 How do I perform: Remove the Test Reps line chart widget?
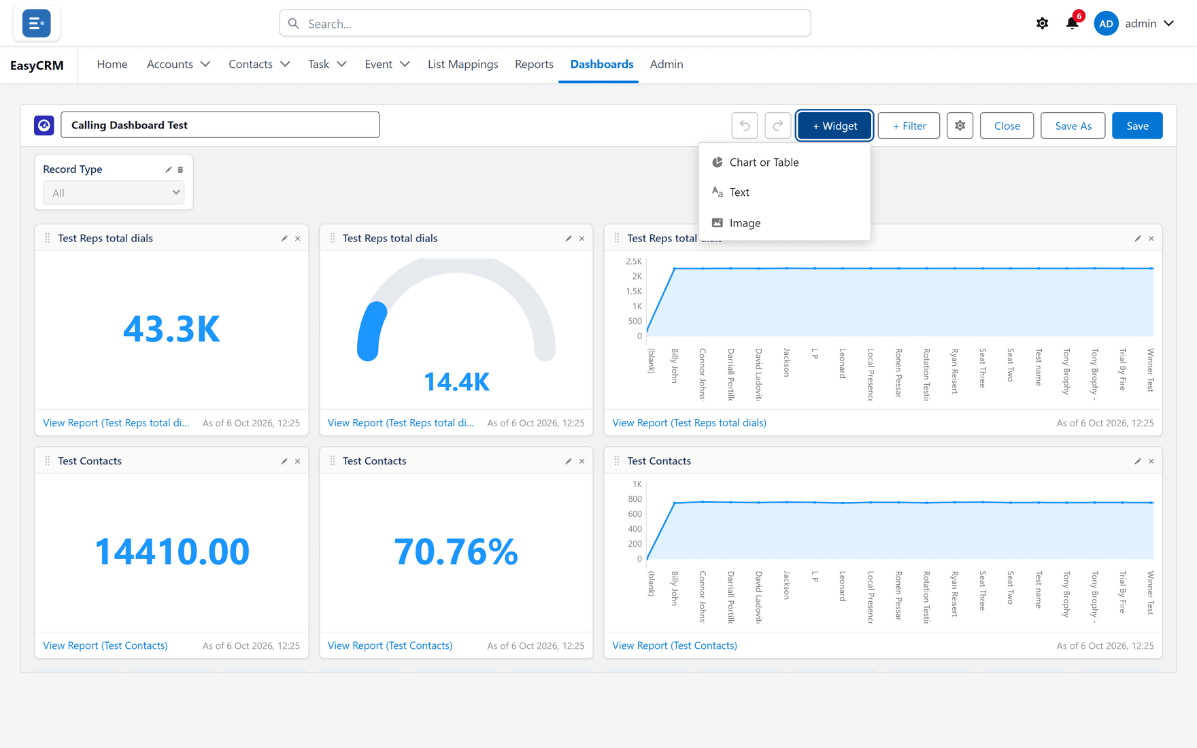[1151, 239]
